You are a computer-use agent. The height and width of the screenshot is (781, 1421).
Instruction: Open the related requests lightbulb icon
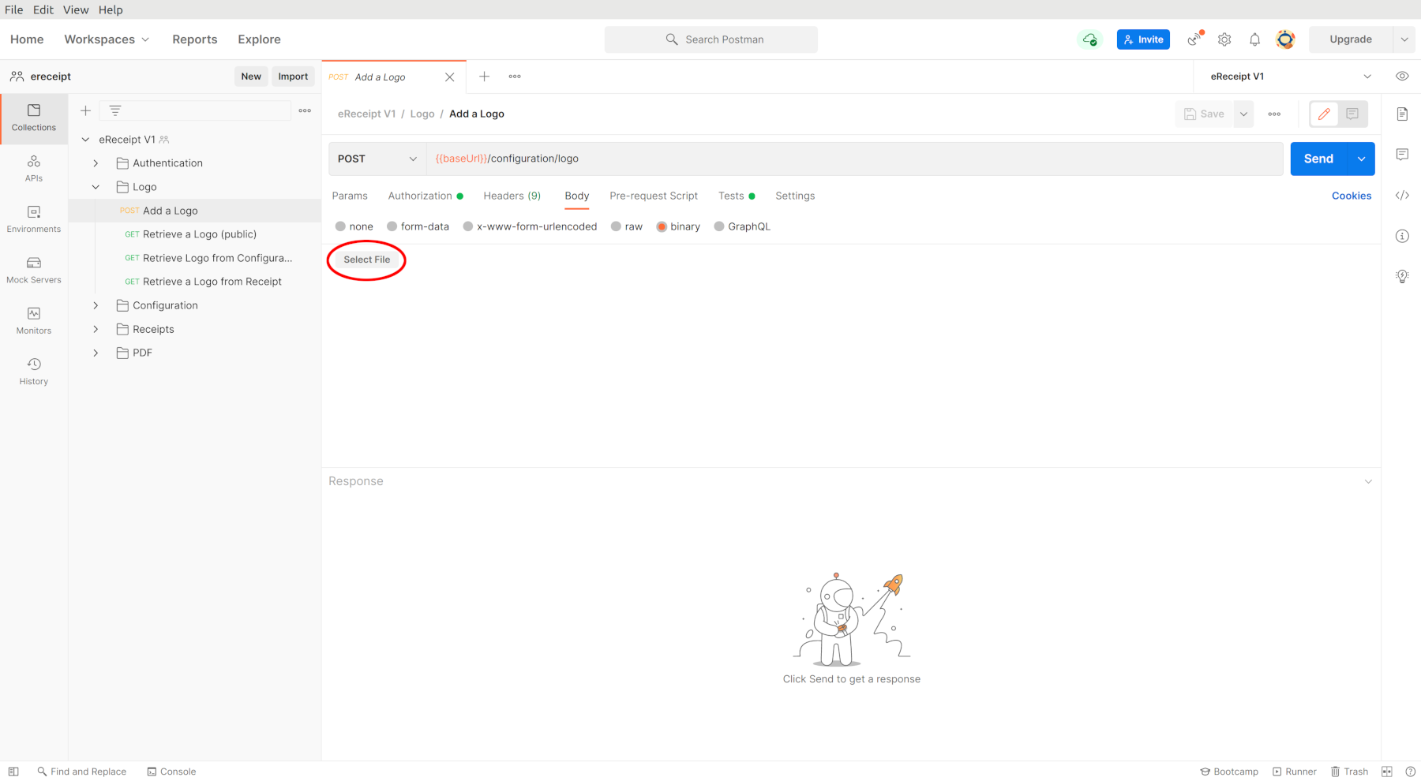pos(1402,276)
